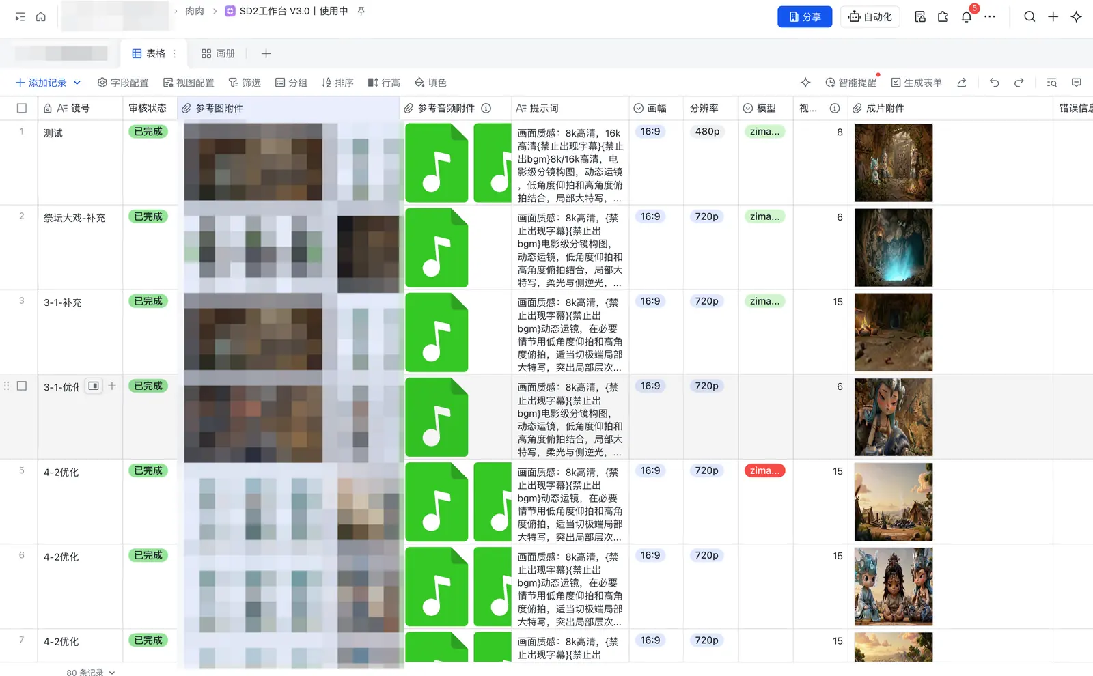Open the 排序 sort menu
The width and height of the screenshot is (1093, 676).
[337, 83]
